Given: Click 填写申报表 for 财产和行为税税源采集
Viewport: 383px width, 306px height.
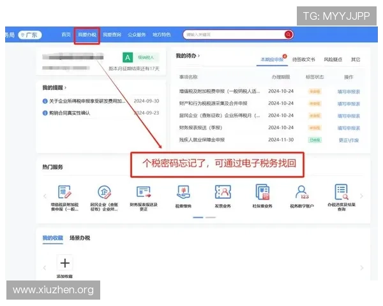Looking at the screenshot, I should pyautogui.click(x=349, y=104).
